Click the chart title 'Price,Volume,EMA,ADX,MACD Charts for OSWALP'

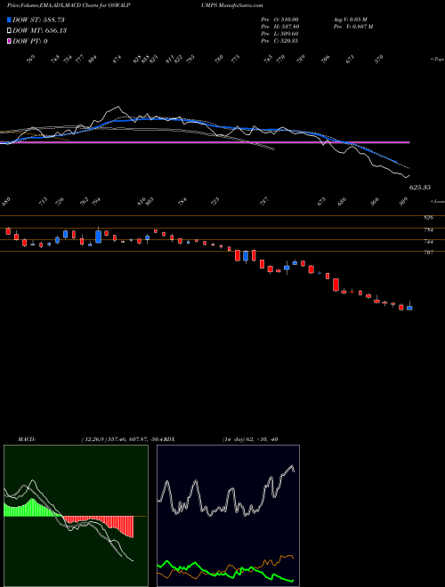pyautogui.click(x=69, y=5)
